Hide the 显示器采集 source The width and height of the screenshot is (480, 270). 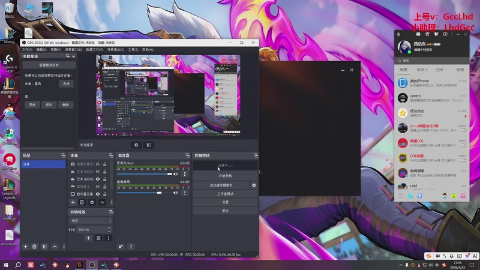click(x=98, y=194)
